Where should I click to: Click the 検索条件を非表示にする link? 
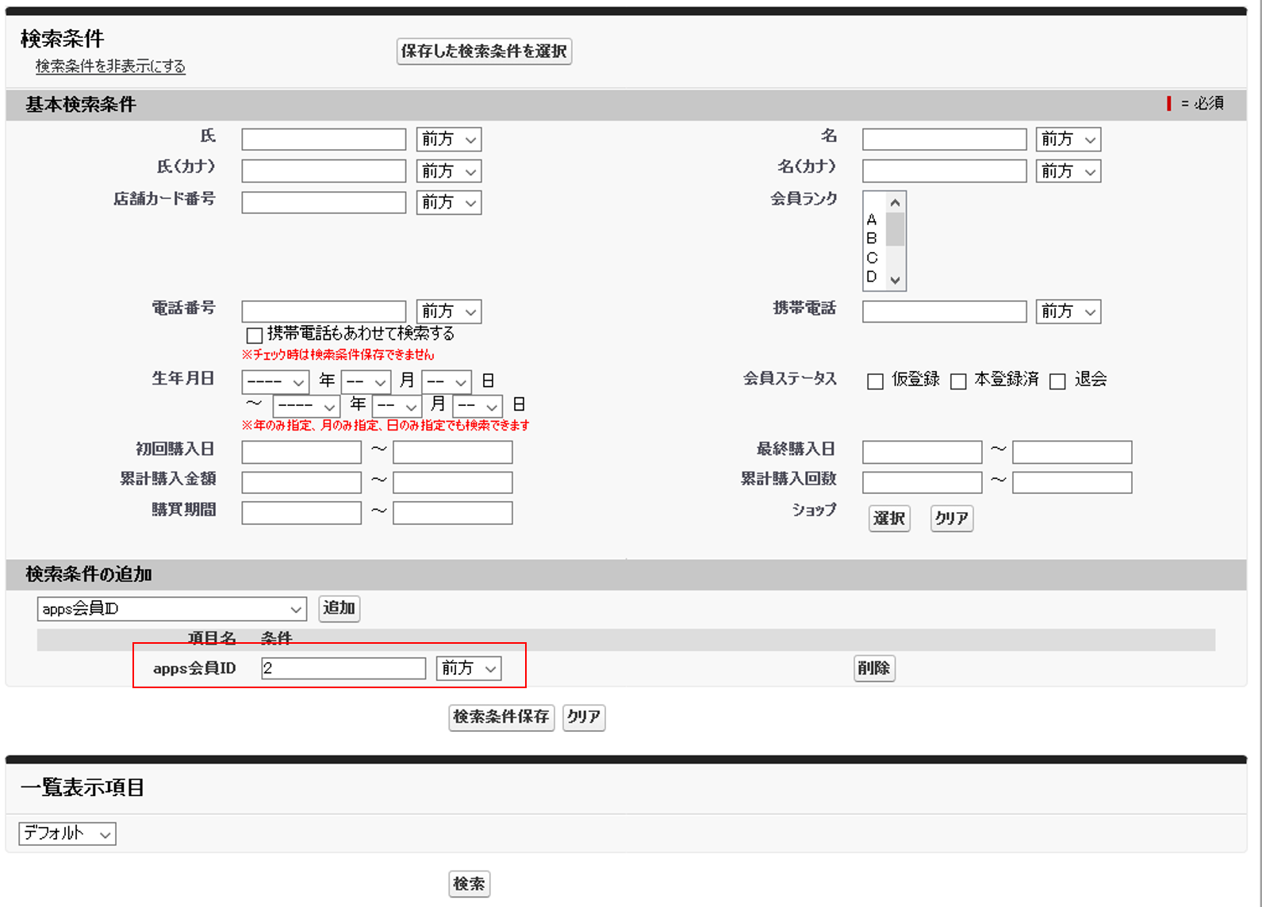click(110, 67)
